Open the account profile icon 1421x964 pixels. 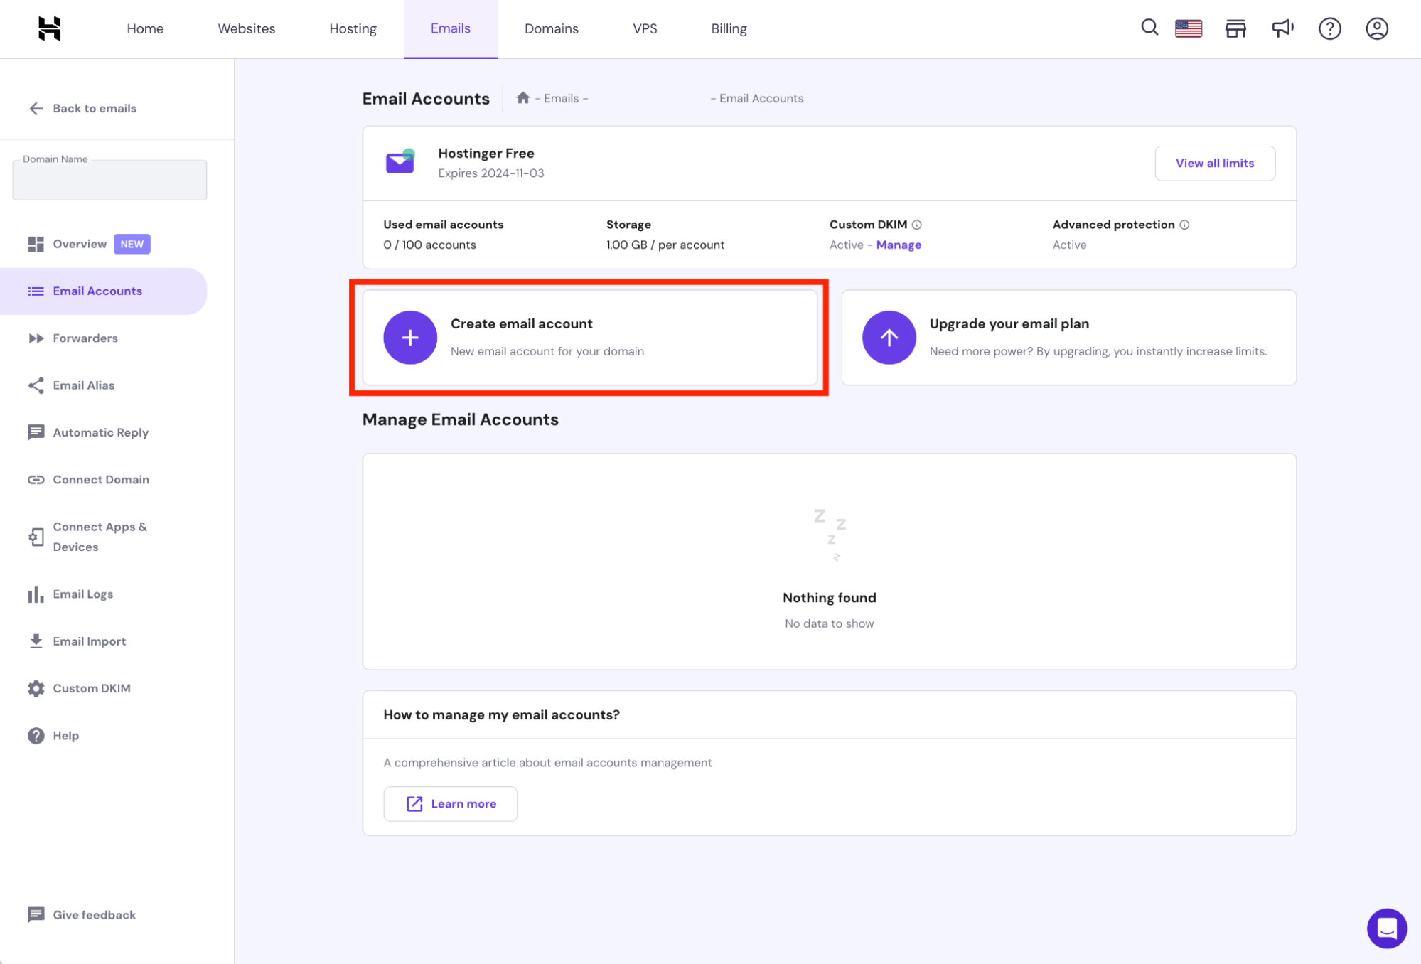point(1376,28)
